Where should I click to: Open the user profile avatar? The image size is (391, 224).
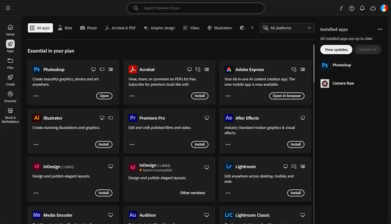384,8
